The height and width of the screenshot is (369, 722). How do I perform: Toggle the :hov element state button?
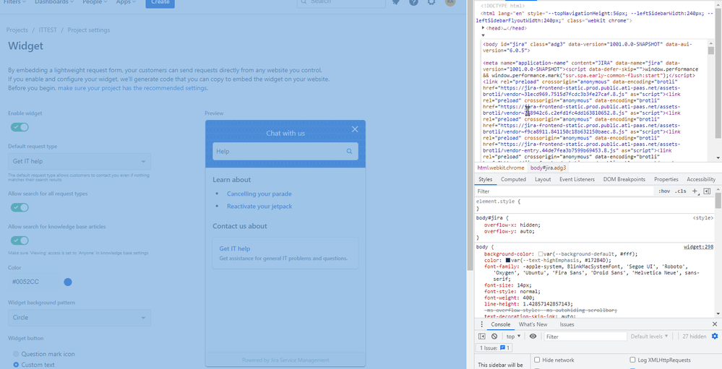(664, 191)
